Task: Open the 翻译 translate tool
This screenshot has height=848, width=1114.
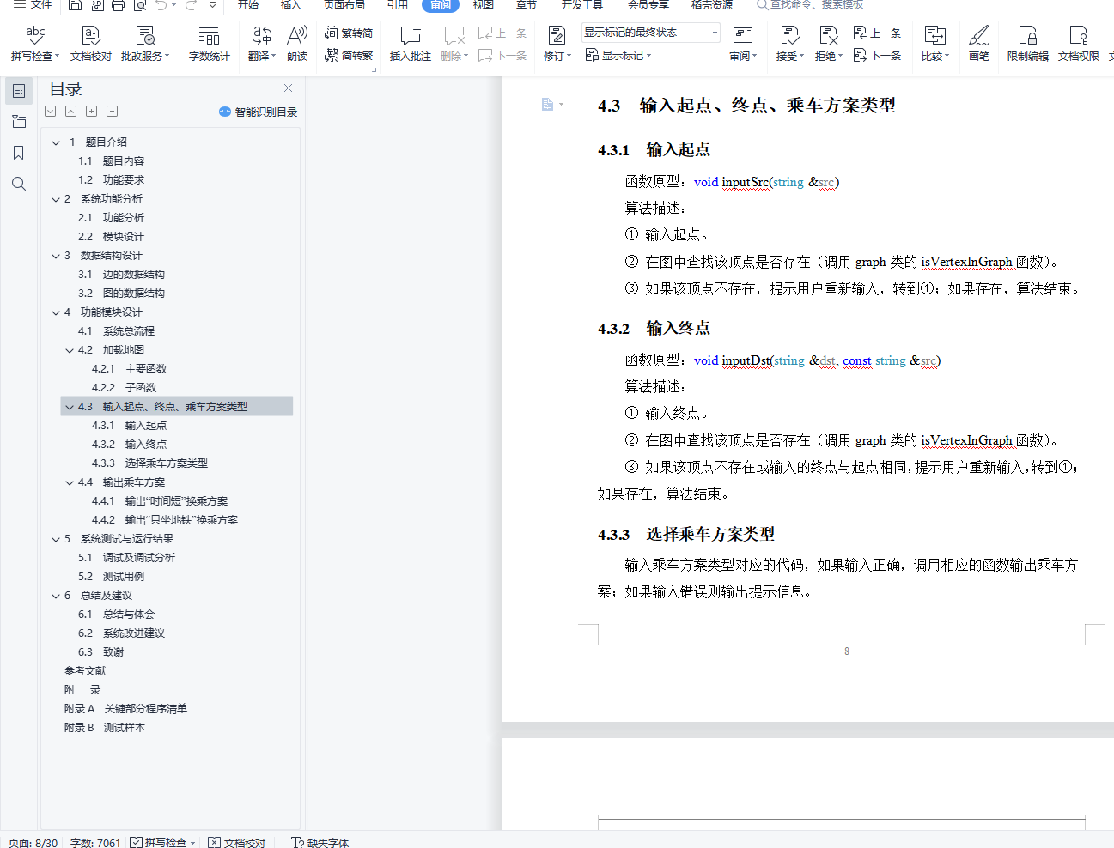Action: click(262, 44)
